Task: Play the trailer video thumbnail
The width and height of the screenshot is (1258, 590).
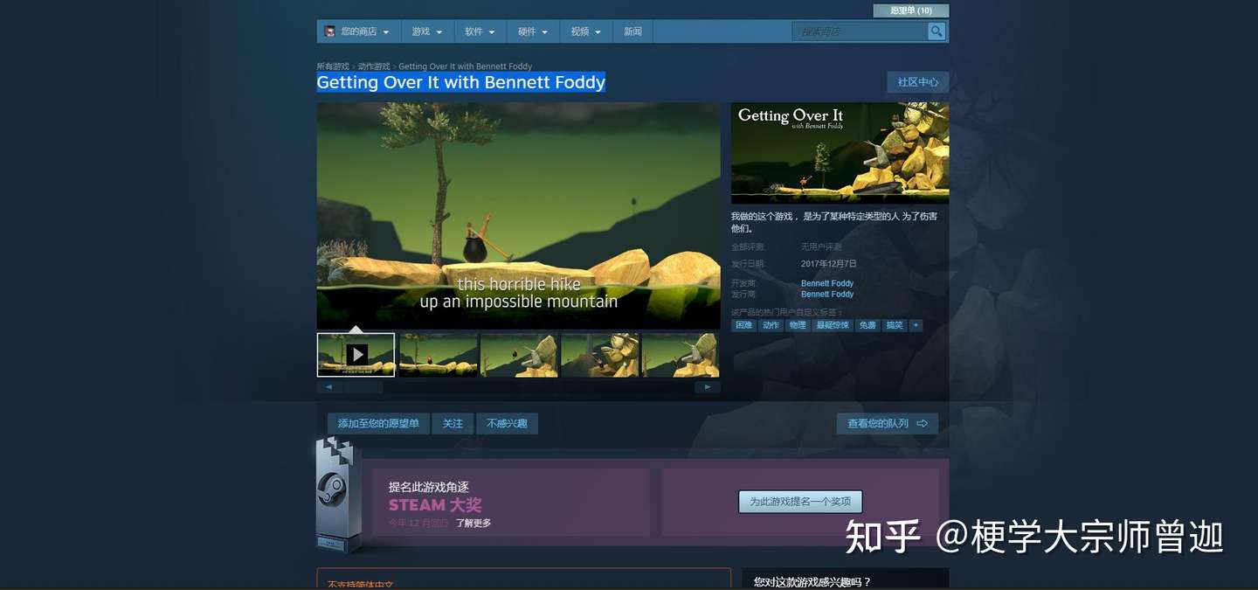Action: [x=356, y=354]
